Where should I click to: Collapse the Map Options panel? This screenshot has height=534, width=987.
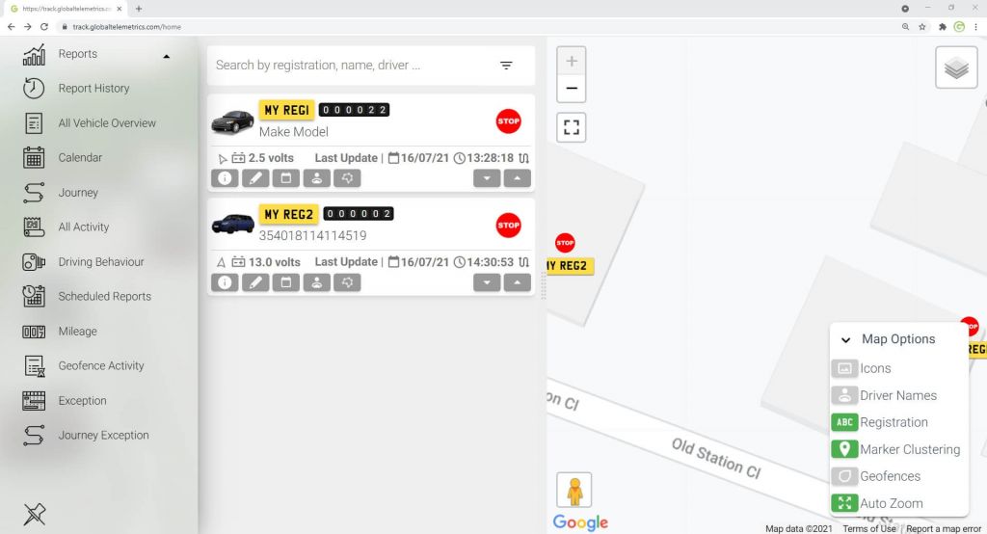point(845,340)
